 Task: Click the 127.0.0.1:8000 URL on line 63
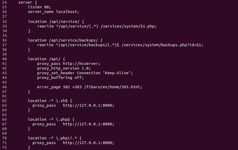(x=88, y=105)
